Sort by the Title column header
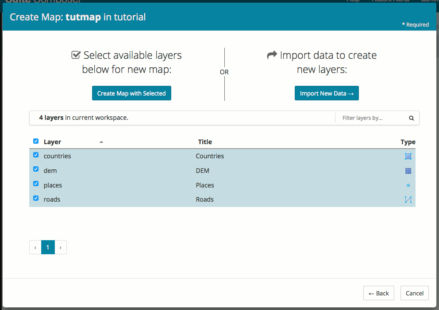Viewport: 439px width, 310px height. point(205,142)
